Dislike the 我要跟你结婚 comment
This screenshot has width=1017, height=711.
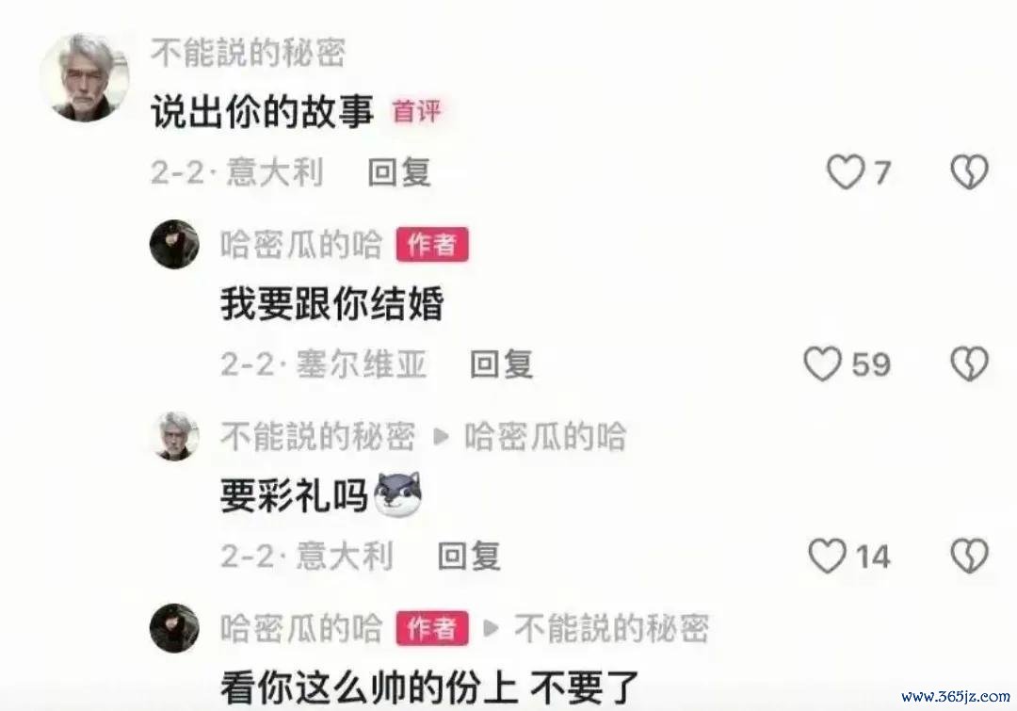pos(969,364)
